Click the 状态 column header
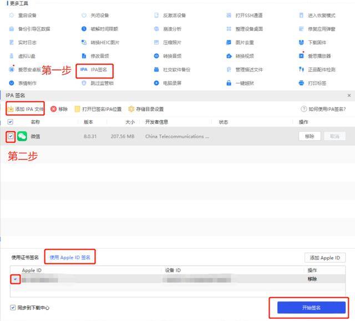The width and height of the screenshot is (355, 321). pos(223,122)
